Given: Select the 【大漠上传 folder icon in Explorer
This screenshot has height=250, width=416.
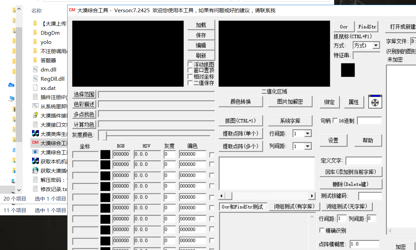Looking at the screenshot, I should pos(35,24).
